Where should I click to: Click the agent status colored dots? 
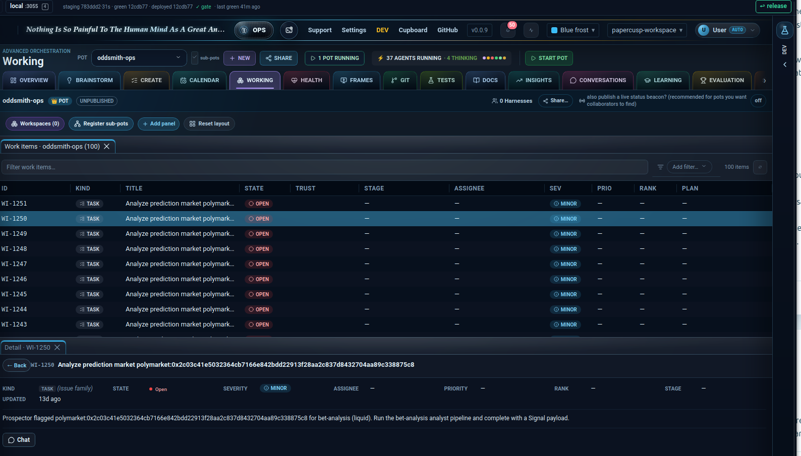494,58
